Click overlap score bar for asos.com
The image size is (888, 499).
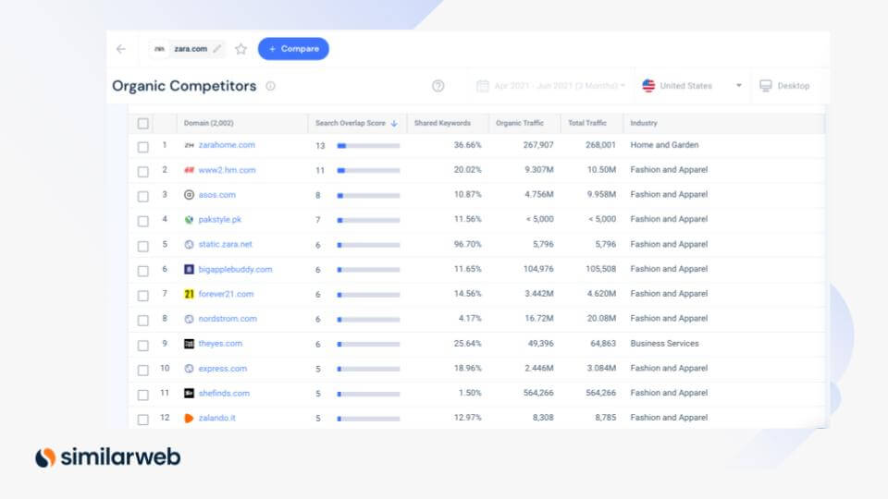pyautogui.click(x=368, y=196)
